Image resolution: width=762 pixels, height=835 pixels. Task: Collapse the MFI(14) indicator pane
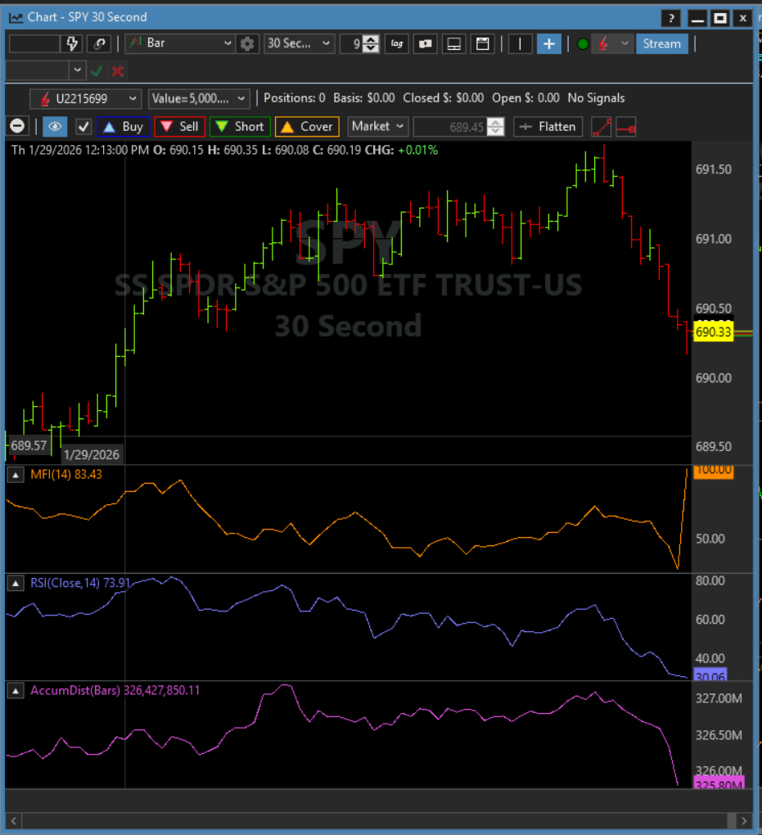click(16, 474)
